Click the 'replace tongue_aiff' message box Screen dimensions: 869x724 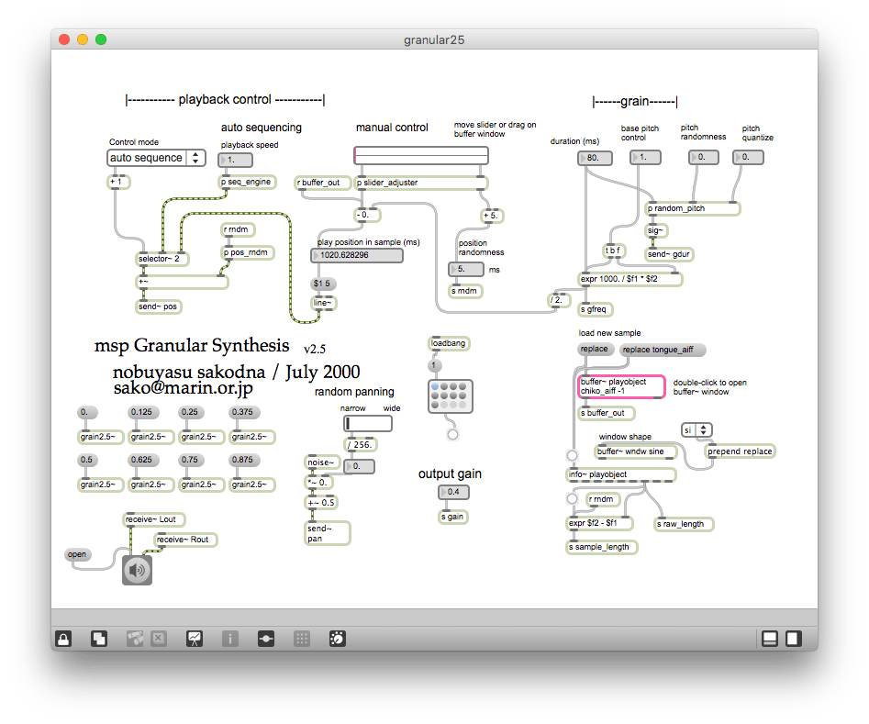(663, 350)
